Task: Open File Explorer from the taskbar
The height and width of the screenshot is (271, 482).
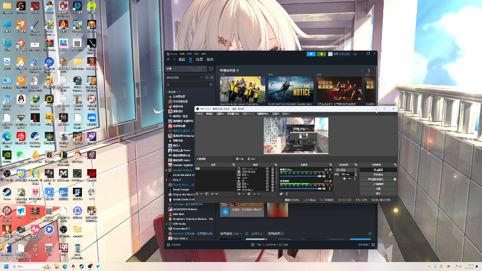Action: click(57, 266)
